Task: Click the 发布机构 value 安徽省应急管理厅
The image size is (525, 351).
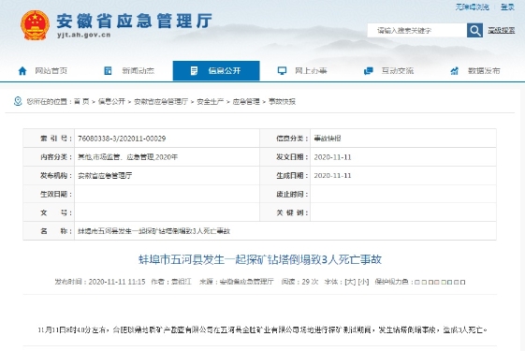Action: 105,176
